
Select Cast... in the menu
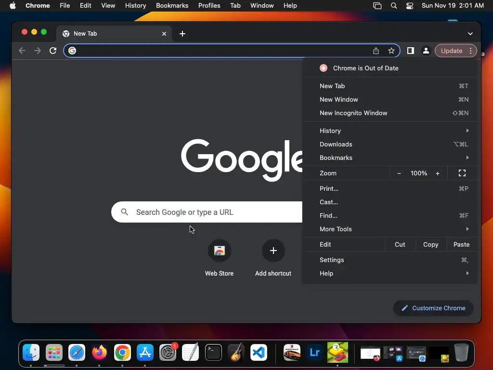(390, 202)
